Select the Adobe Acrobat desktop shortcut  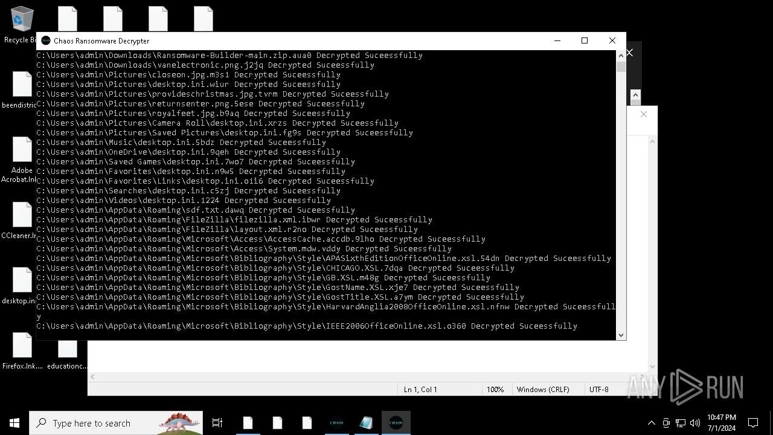pyautogui.click(x=20, y=159)
